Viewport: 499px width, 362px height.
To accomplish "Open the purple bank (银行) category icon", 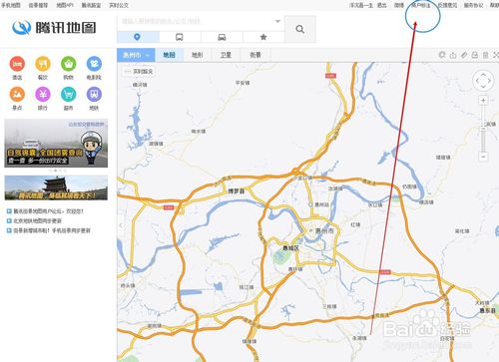I will pos(43,95).
